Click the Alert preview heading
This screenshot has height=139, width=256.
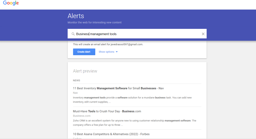click(x=85, y=71)
